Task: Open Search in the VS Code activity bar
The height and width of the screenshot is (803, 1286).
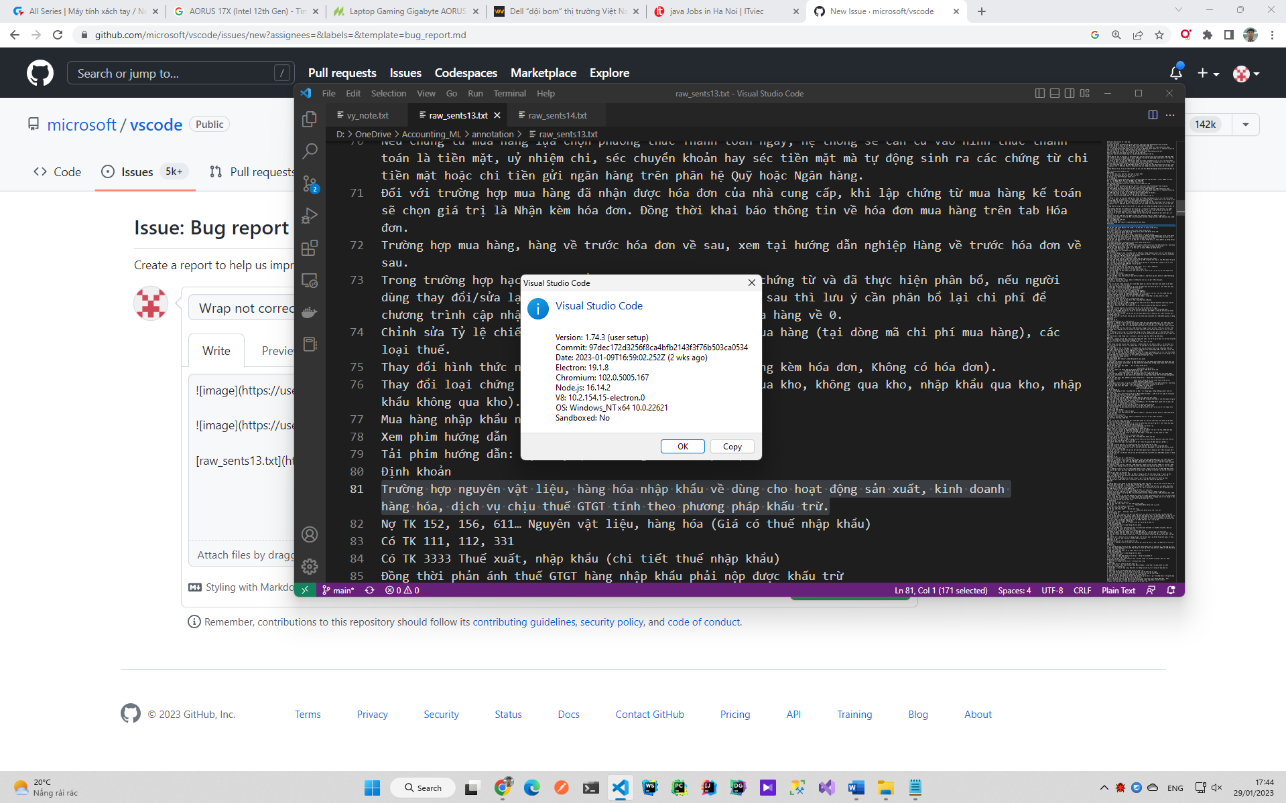Action: click(309, 151)
